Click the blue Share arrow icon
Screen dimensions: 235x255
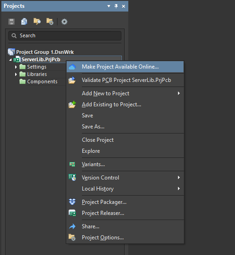tap(72, 226)
